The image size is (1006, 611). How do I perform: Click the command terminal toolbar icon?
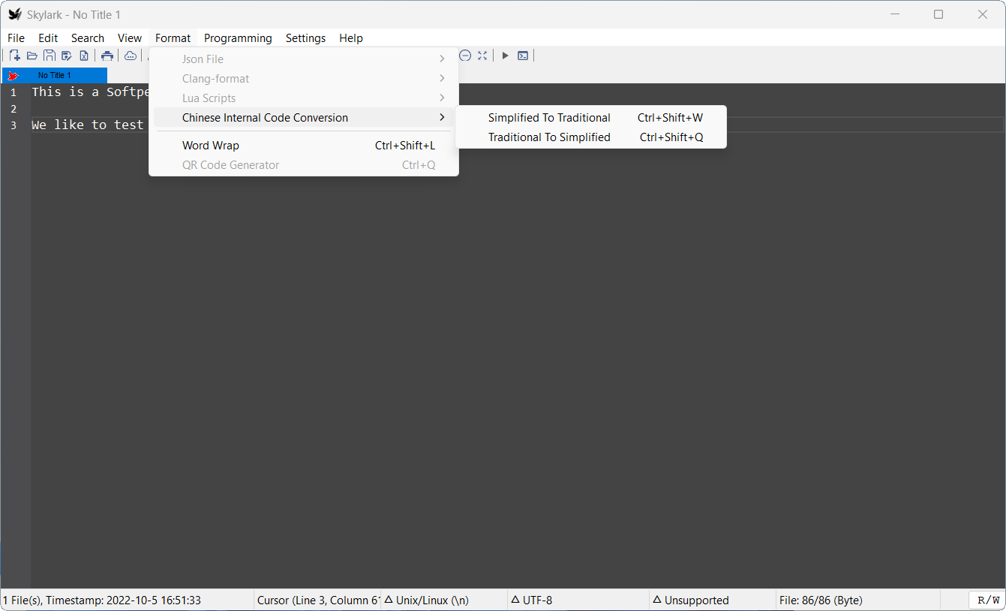coord(523,56)
